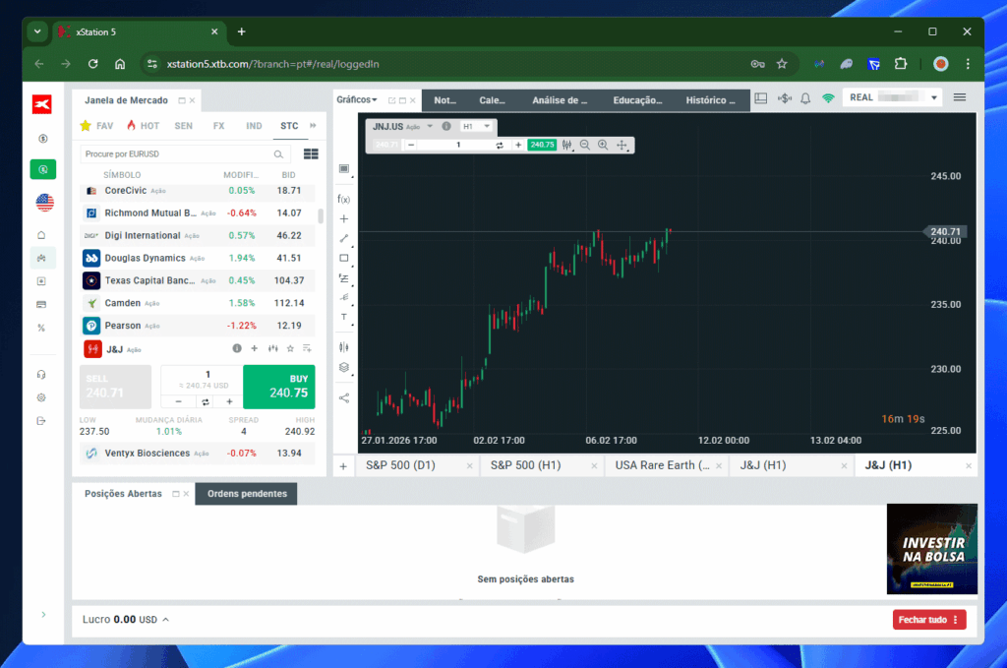Click the USA flag icon in sidebar
Image resolution: width=1007 pixels, height=668 pixels.
(x=44, y=203)
